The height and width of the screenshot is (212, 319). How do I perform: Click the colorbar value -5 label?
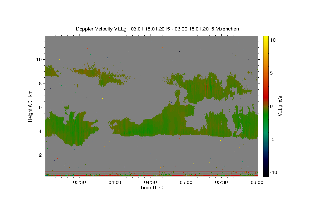(272, 139)
